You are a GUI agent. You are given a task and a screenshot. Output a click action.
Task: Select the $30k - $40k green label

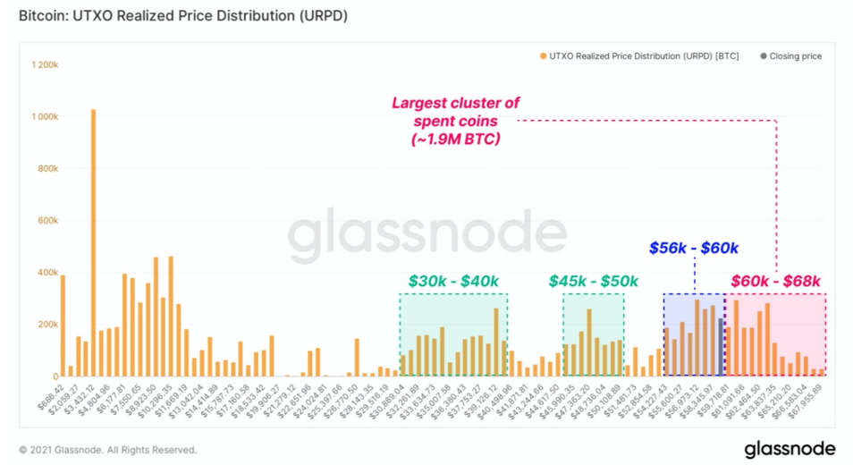453,281
